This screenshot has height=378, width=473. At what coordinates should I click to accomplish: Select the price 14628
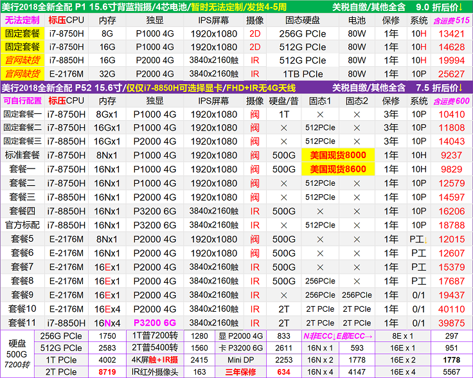point(451,47)
